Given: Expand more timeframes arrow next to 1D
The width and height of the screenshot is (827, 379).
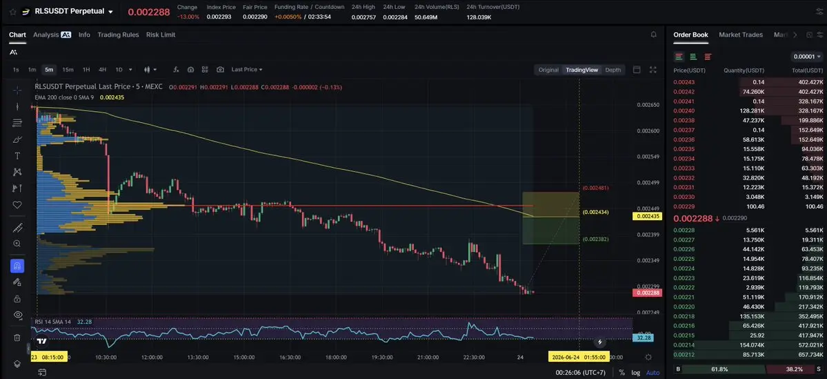Looking at the screenshot, I should point(131,70).
